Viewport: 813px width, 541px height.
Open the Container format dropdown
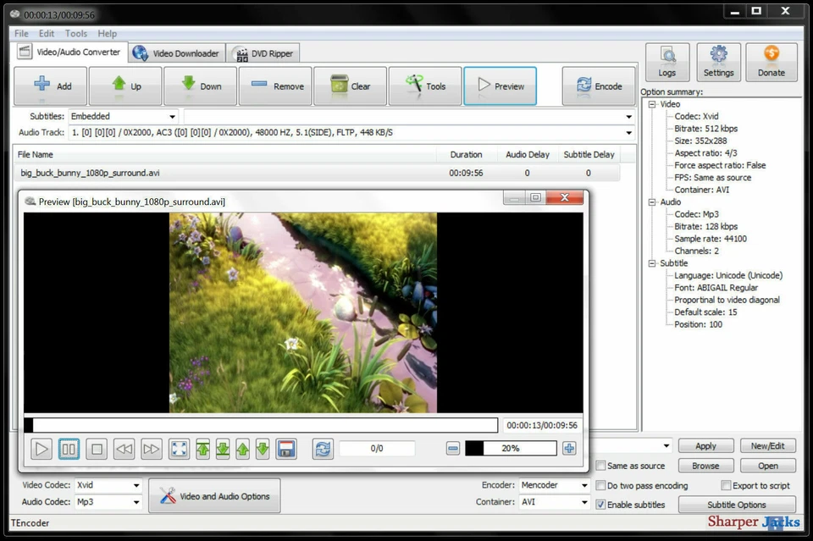(x=584, y=502)
